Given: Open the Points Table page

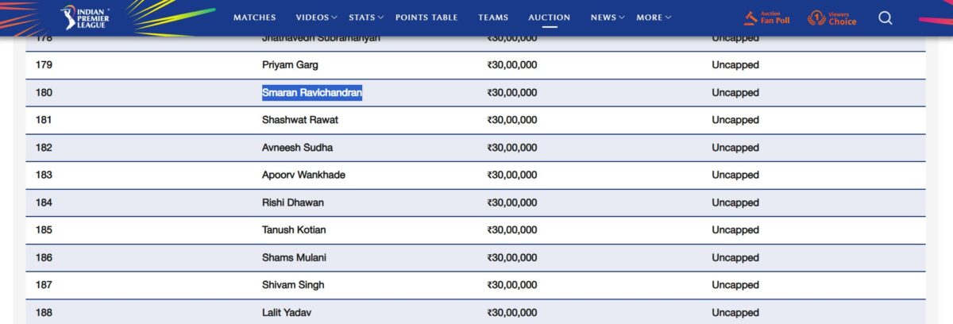Looking at the screenshot, I should (x=426, y=17).
